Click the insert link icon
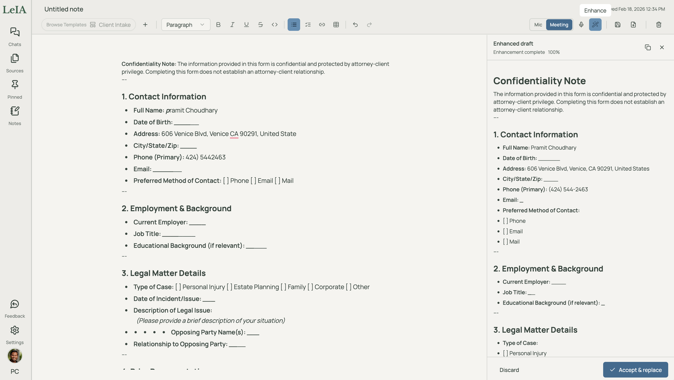The height and width of the screenshot is (380, 674). click(x=322, y=25)
